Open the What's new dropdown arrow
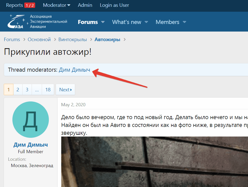 click(x=146, y=22)
